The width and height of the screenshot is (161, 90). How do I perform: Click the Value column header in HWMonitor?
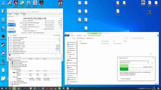coord(32,59)
